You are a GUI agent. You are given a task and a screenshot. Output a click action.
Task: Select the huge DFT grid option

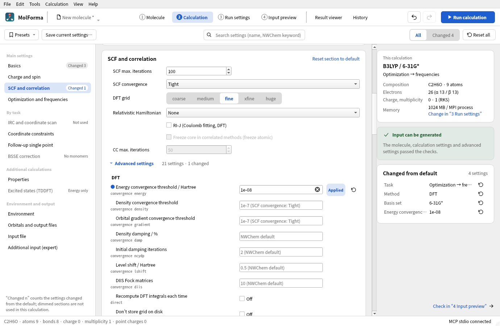[x=271, y=99]
